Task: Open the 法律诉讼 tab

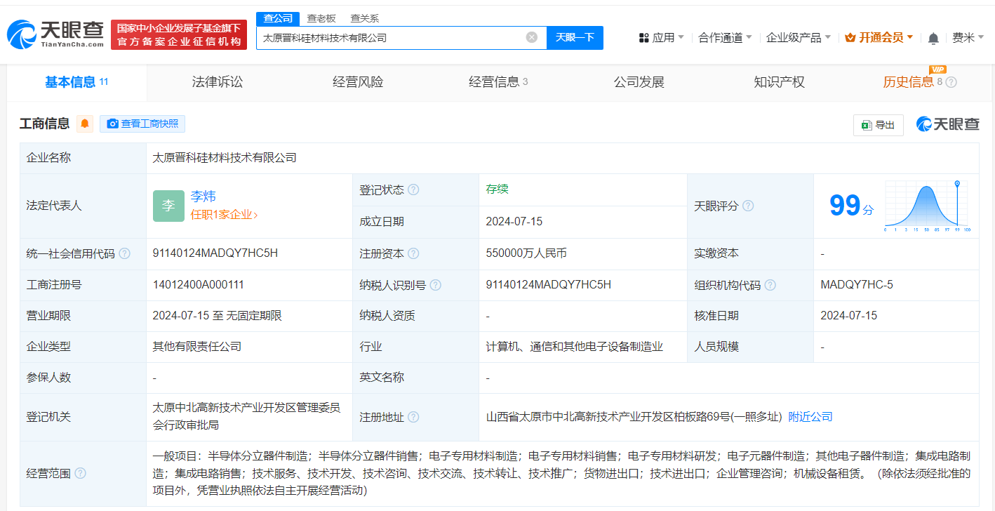Action: pyautogui.click(x=216, y=81)
